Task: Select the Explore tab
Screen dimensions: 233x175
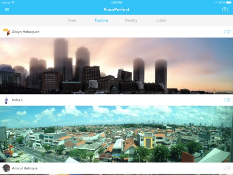Action: 101,20
